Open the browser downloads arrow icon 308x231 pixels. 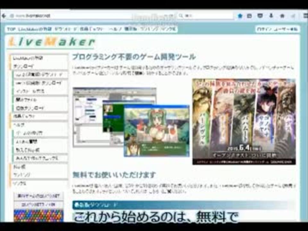(271, 16)
